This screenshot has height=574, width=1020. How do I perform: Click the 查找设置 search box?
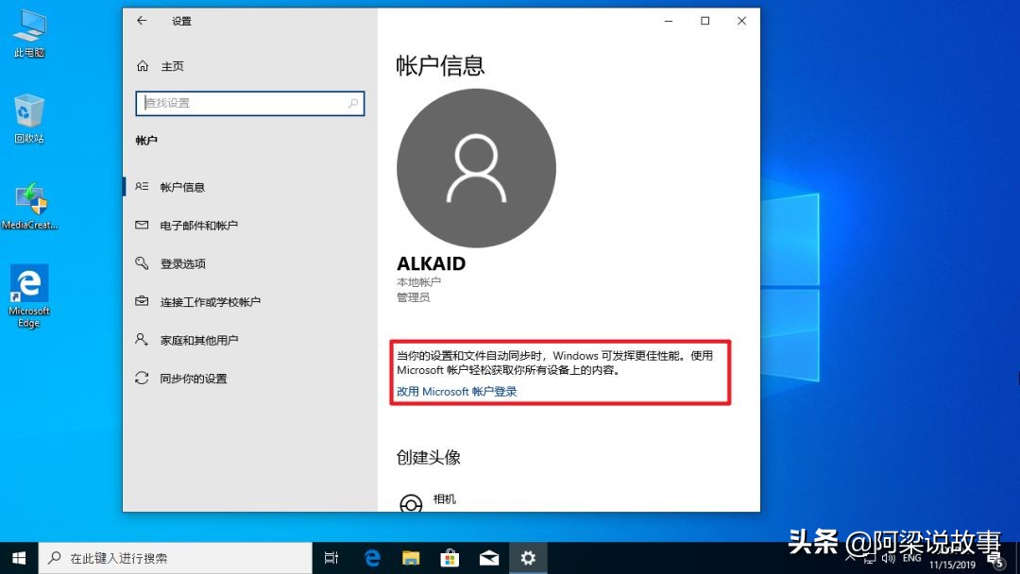249,103
